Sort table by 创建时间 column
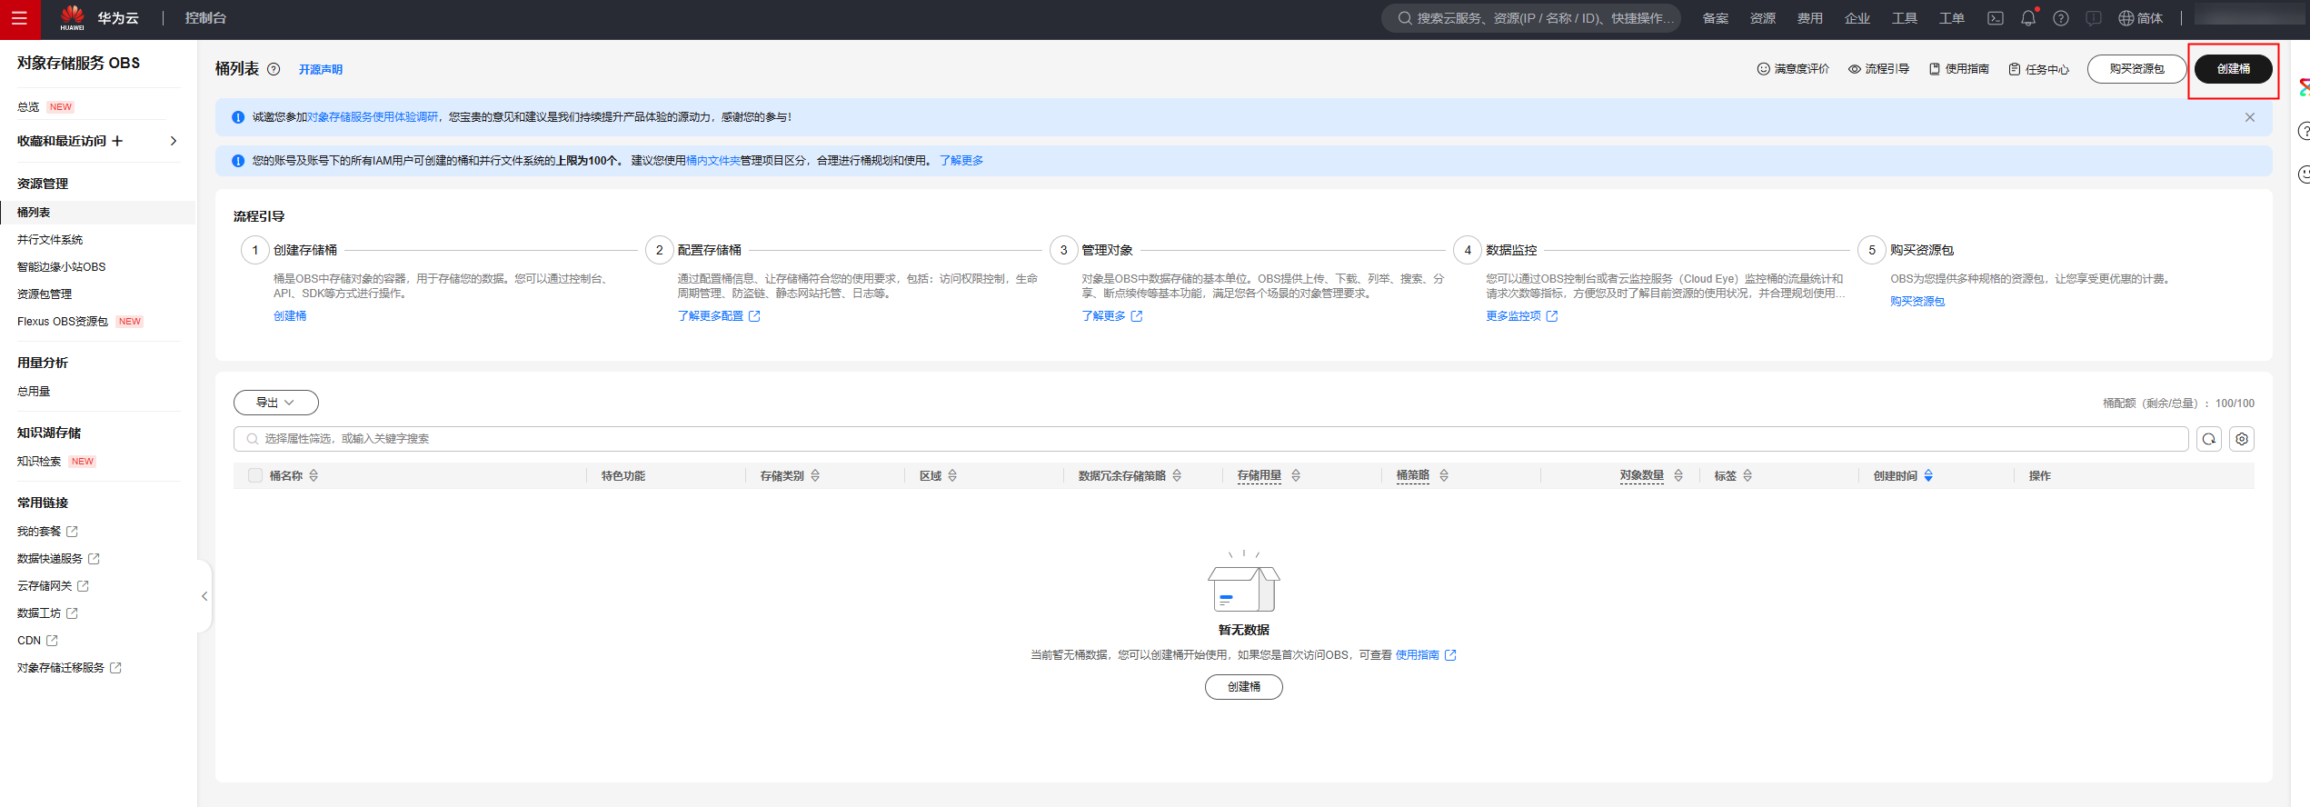Viewport: 2310px width, 807px height. 1927,475
